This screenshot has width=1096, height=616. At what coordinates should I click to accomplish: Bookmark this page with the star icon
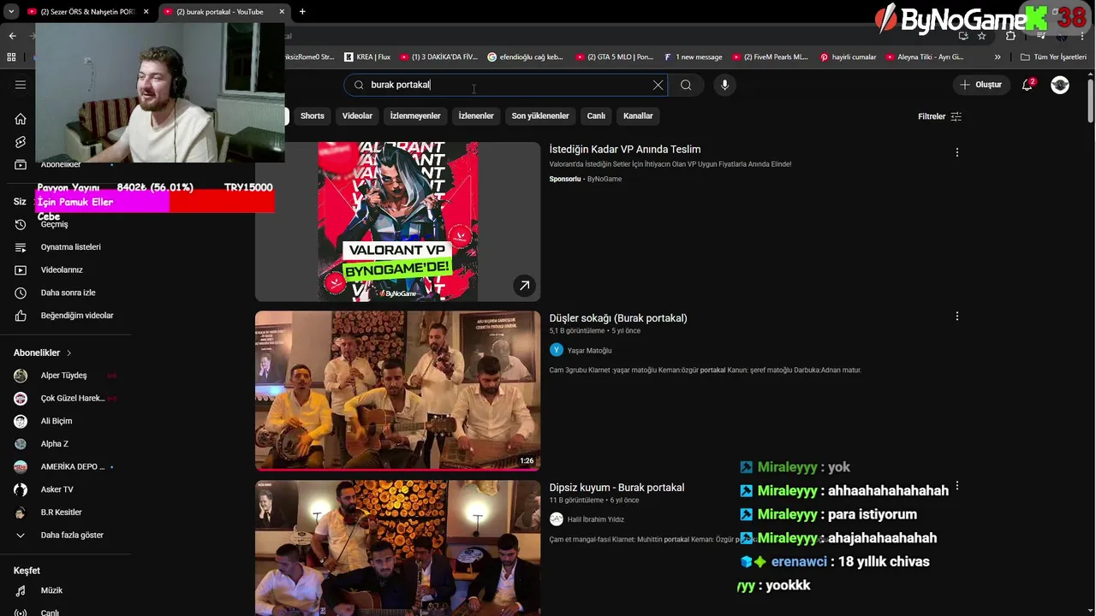[982, 36]
